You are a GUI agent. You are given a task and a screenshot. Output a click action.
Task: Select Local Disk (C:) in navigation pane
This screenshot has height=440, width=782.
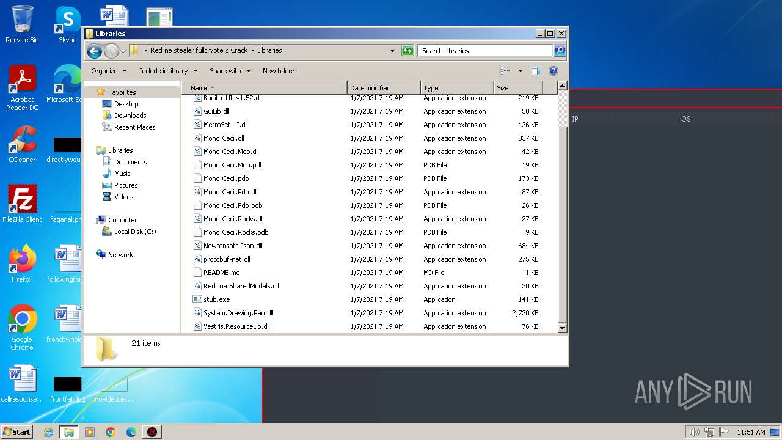135,232
